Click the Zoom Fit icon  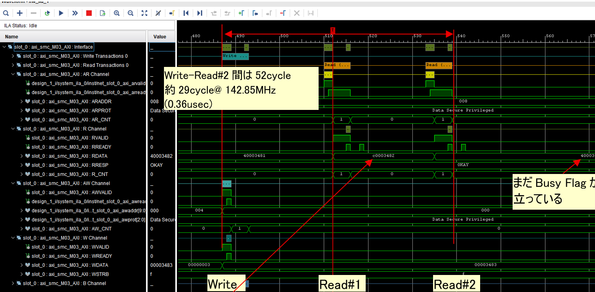[144, 13]
